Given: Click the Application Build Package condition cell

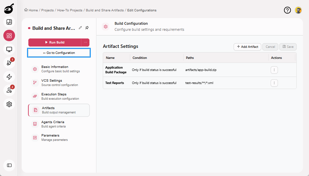Looking at the screenshot, I should pyautogui.click(x=154, y=70).
